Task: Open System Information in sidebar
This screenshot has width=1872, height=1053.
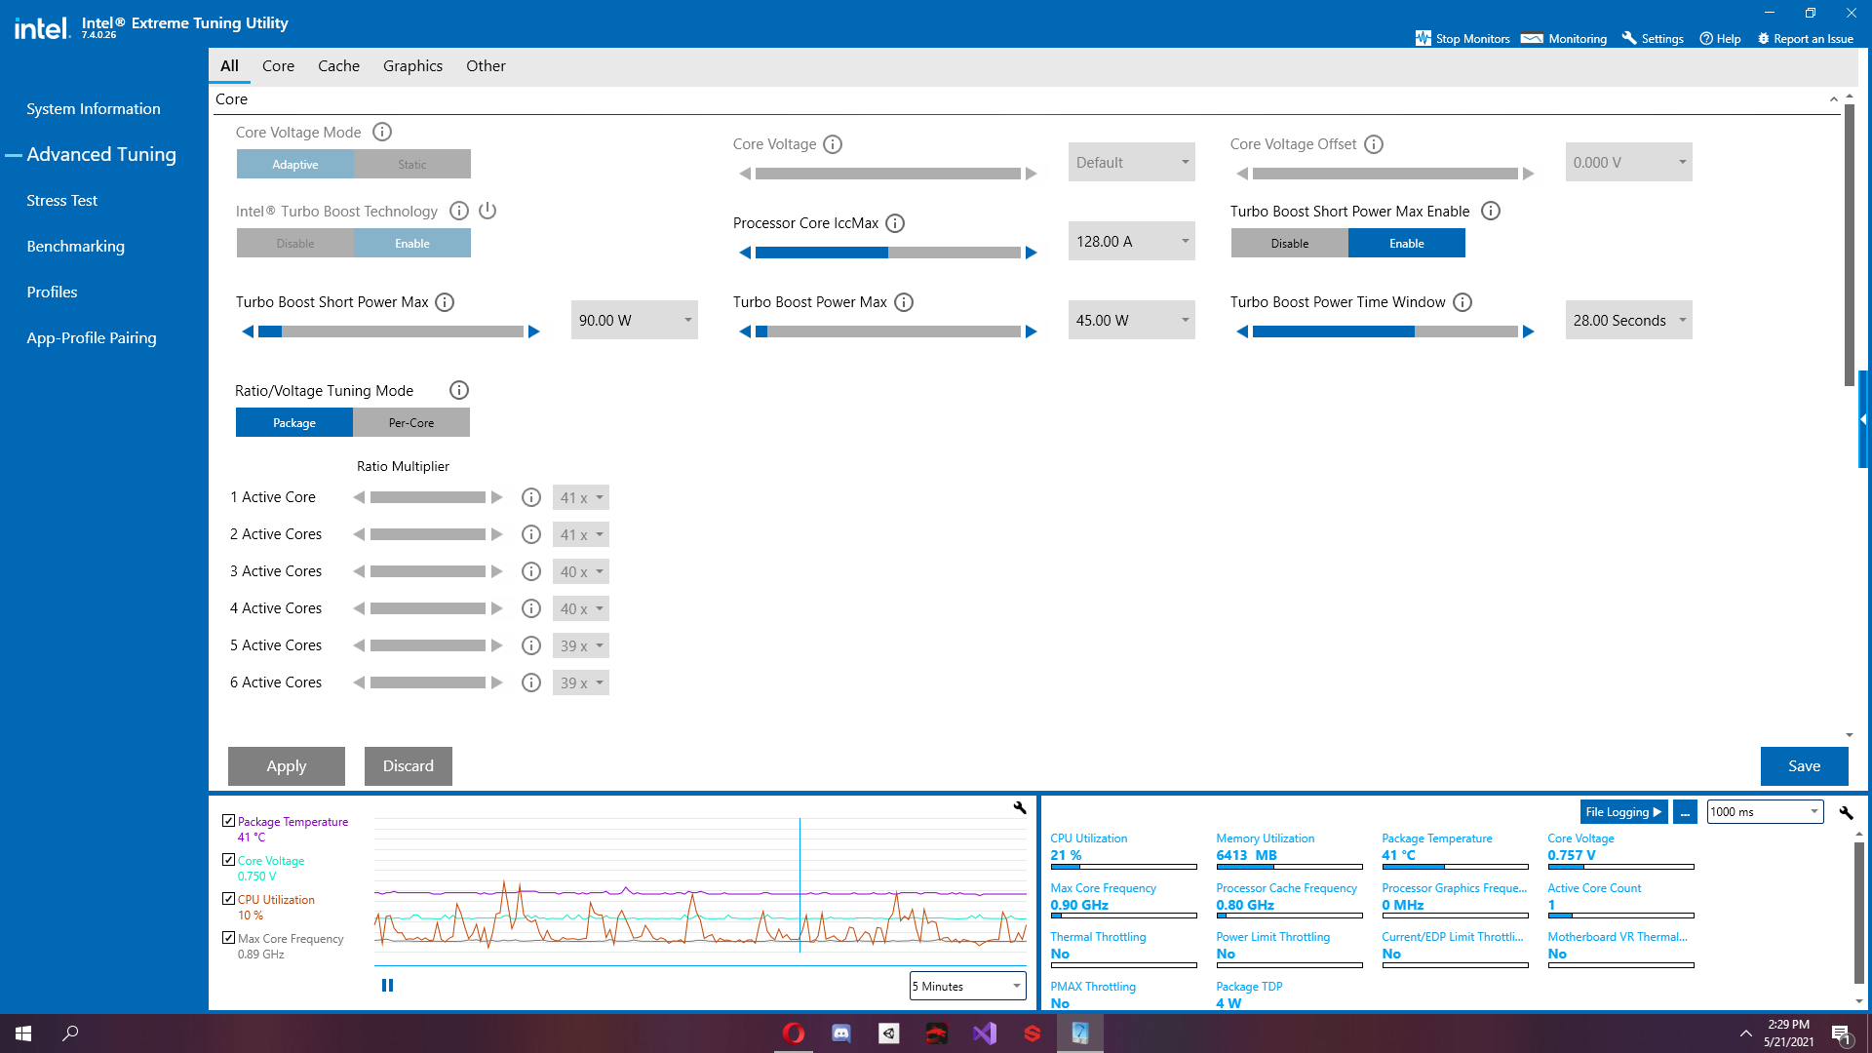Action: click(94, 109)
